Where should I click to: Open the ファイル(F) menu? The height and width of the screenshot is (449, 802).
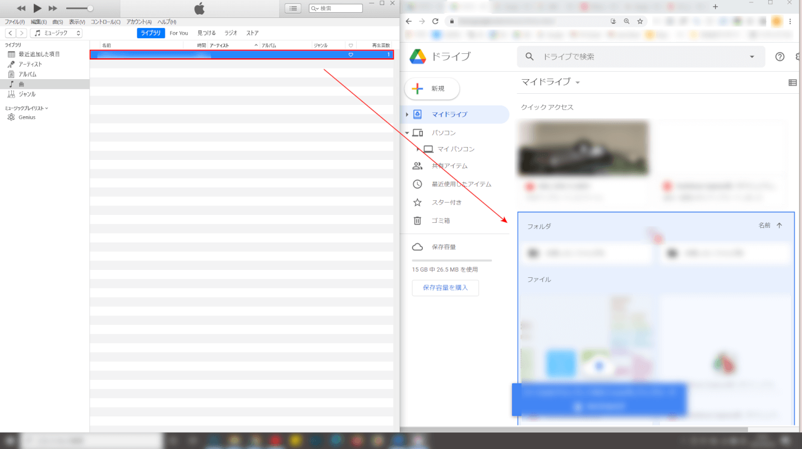click(15, 22)
